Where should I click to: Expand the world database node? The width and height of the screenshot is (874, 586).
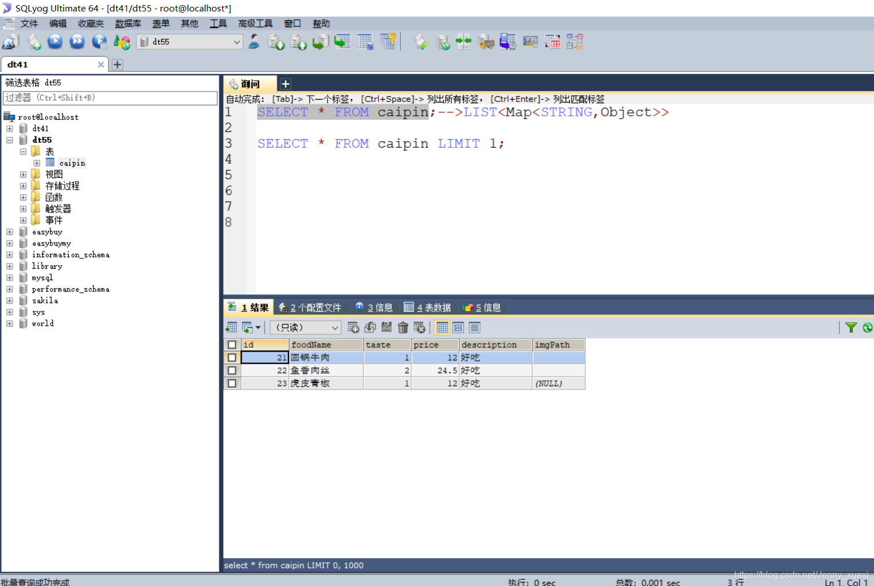pos(10,323)
